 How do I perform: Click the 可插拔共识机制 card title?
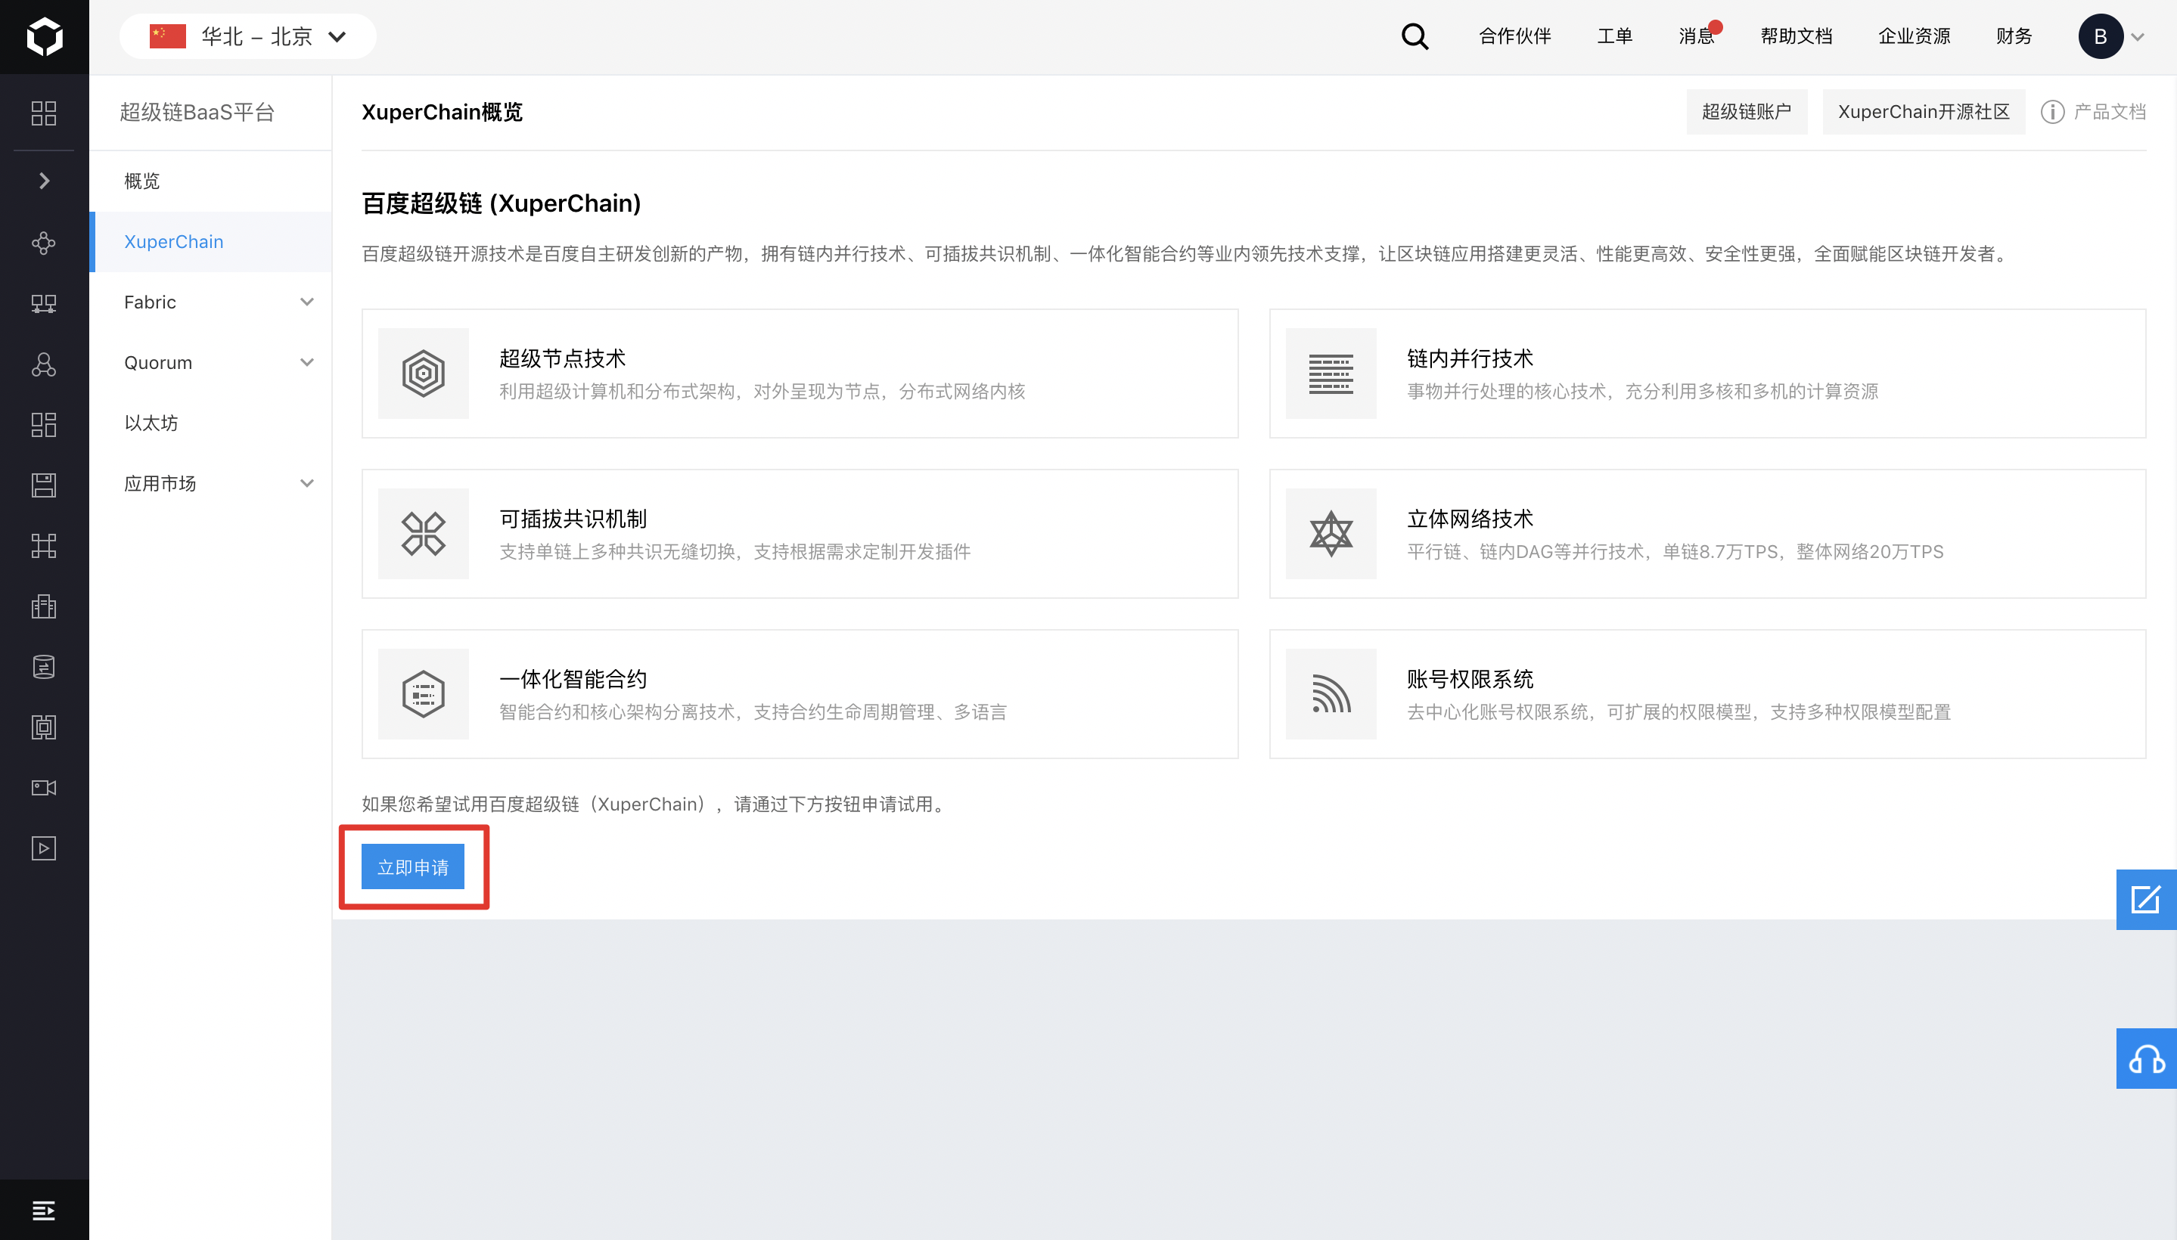click(573, 519)
